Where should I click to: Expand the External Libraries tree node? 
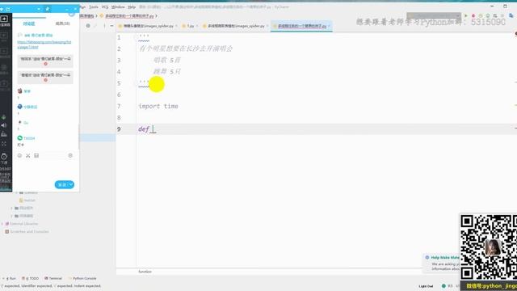click(2, 224)
